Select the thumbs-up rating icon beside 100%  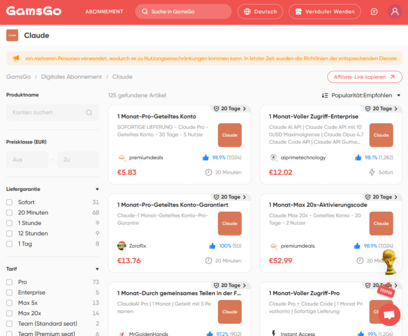coord(212,246)
